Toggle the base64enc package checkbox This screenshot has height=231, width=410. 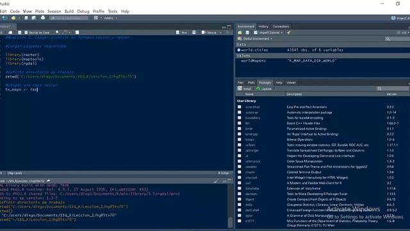tap(239, 118)
